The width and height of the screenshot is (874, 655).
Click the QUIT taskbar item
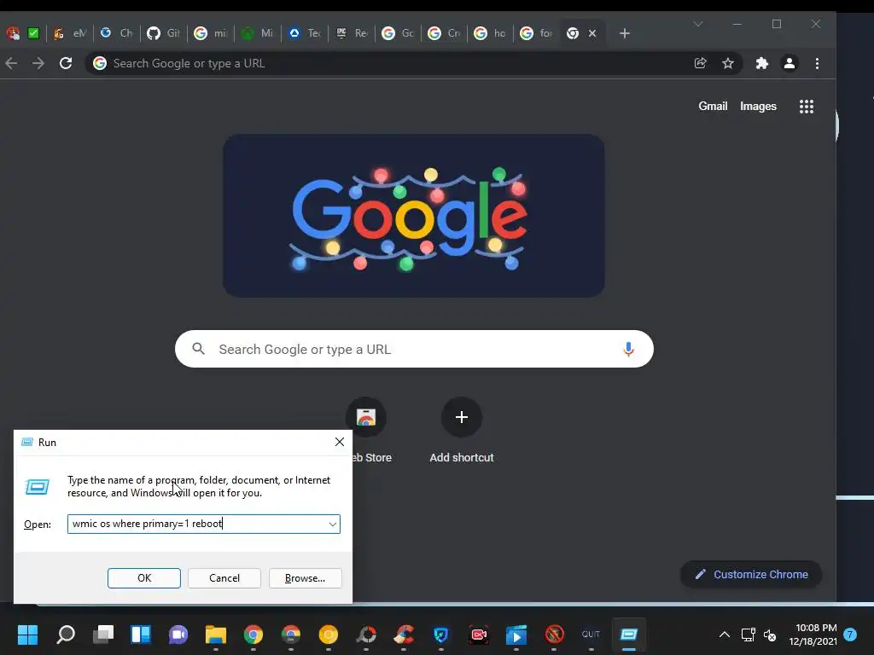coord(591,635)
